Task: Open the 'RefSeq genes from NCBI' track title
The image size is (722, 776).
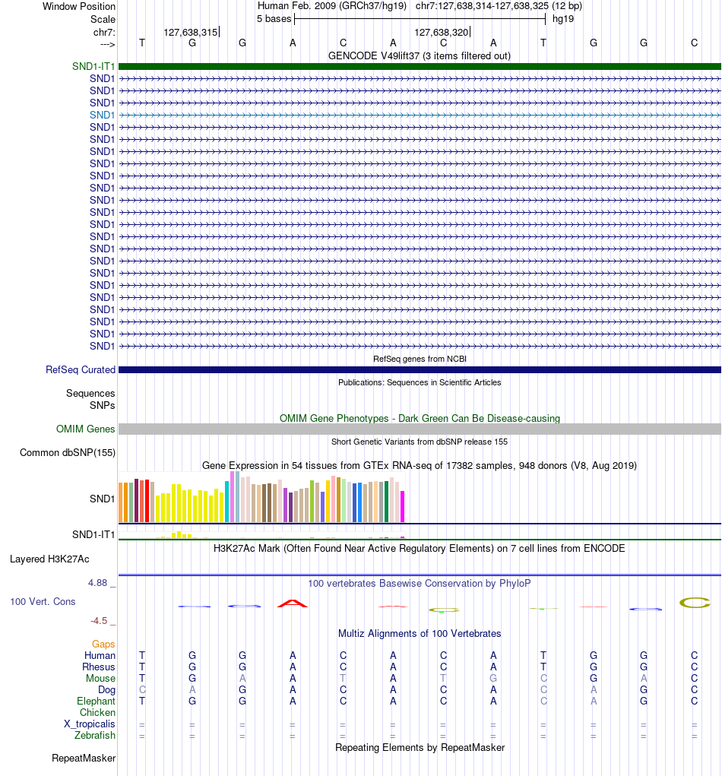Action: point(420,359)
